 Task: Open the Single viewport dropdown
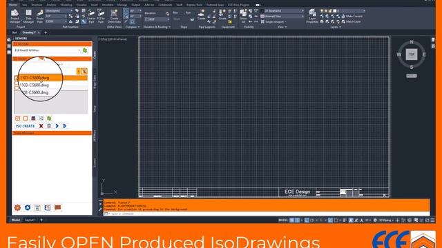[273, 21]
